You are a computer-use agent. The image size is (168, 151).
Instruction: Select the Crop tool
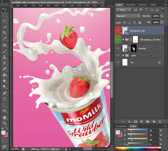tap(4, 32)
